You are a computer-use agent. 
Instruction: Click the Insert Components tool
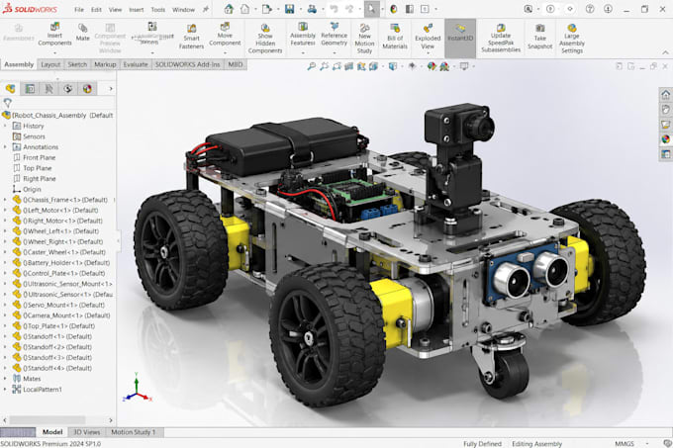[x=54, y=35]
